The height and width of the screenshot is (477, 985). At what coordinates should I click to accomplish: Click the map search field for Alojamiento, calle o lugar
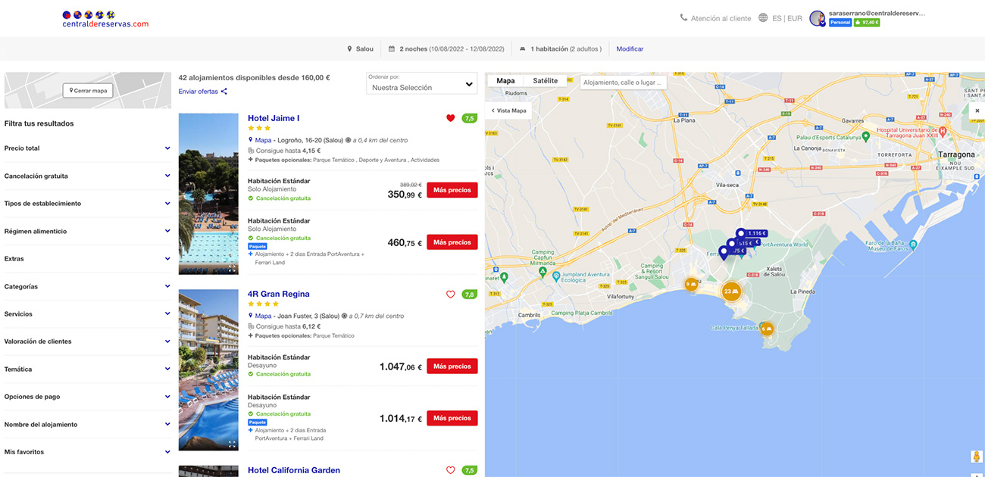pyautogui.click(x=624, y=82)
